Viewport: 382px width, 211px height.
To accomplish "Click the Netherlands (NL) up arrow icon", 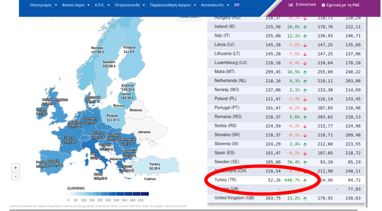I will (x=305, y=81).
